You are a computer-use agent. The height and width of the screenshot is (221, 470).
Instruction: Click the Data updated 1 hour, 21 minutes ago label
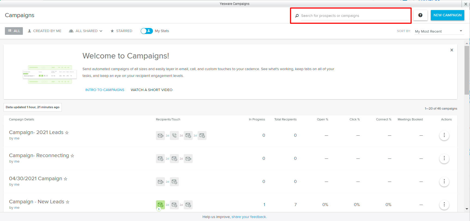[x=33, y=107]
